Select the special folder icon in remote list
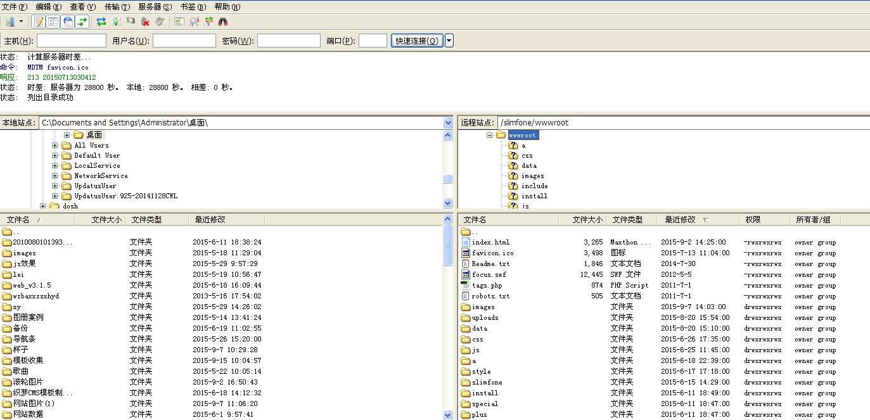The width and height of the screenshot is (870, 420). pos(466,404)
